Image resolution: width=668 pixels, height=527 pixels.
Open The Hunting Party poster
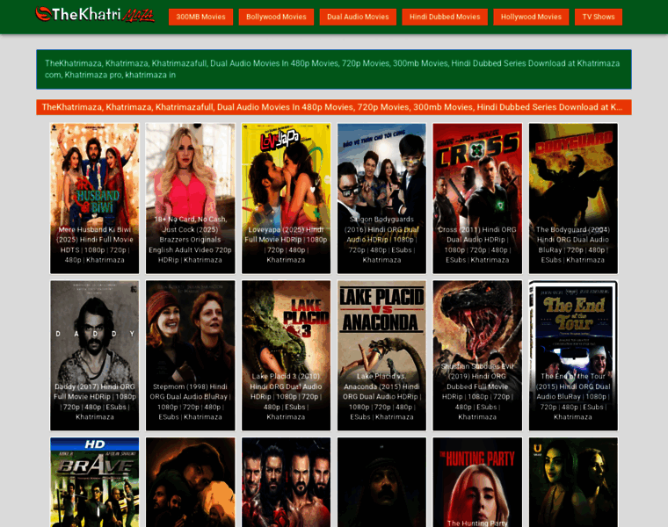pyautogui.click(x=477, y=482)
